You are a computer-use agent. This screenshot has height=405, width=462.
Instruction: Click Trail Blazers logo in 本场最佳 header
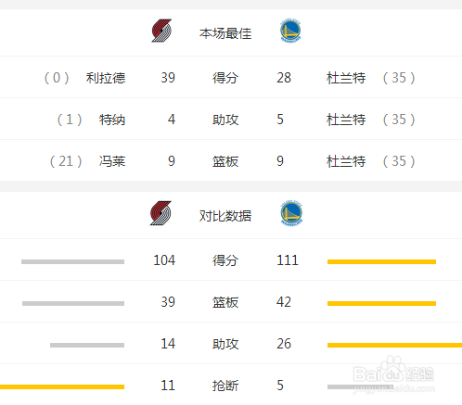[x=161, y=31]
